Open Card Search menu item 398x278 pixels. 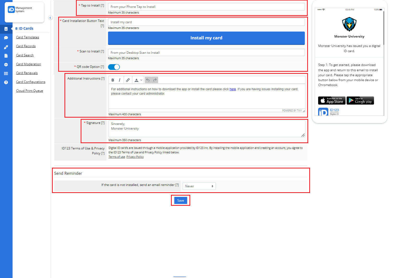point(25,55)
